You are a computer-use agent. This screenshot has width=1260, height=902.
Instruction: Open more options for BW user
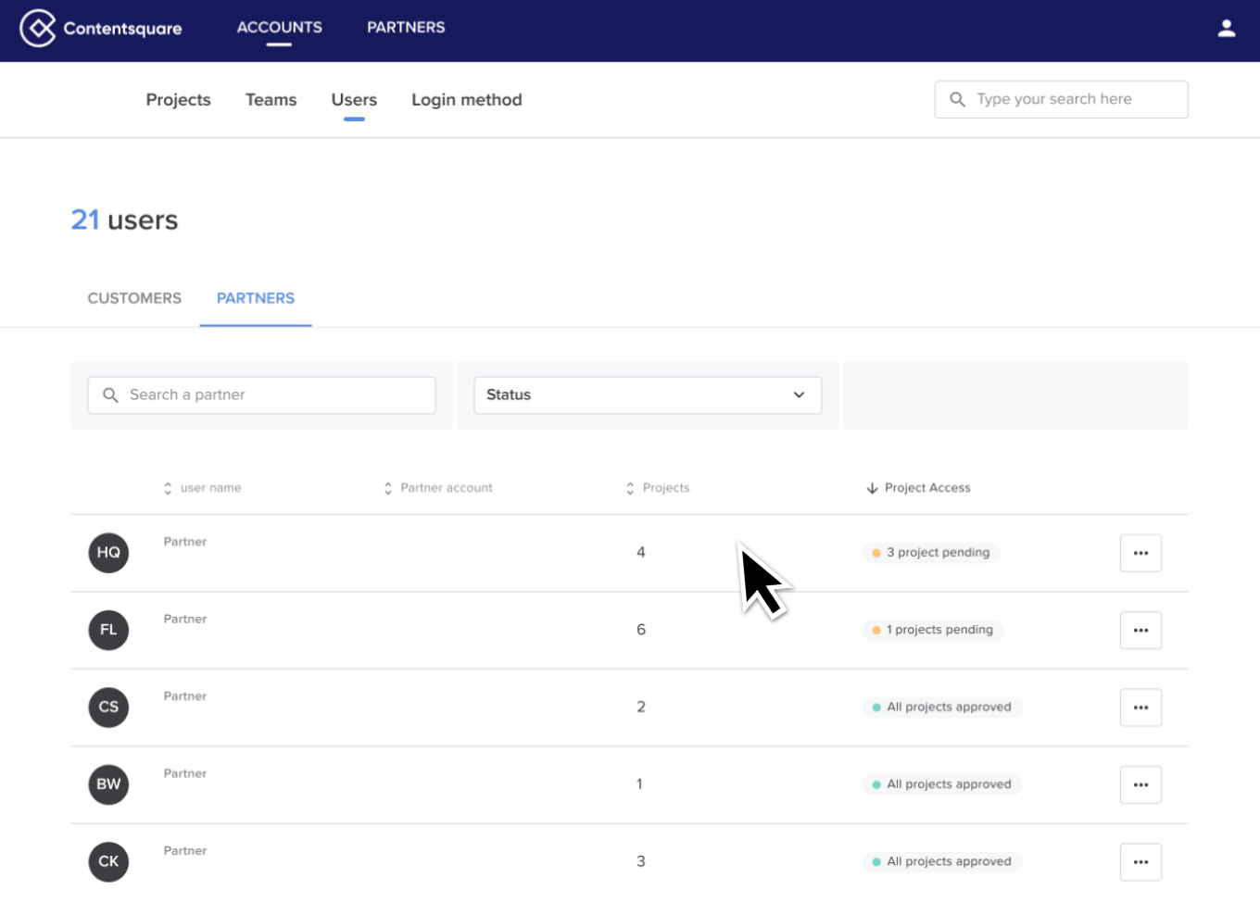point(1140,784)
